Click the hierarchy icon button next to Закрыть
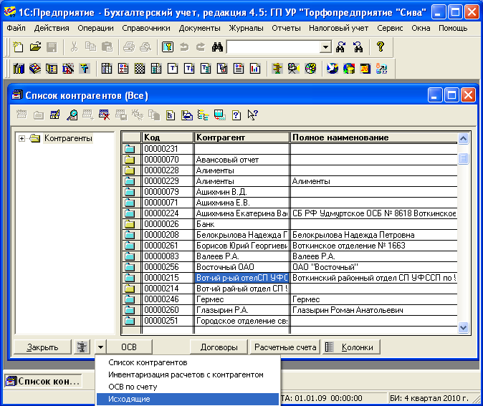Screen dimensions: 483x406 [x=82, y=347]
